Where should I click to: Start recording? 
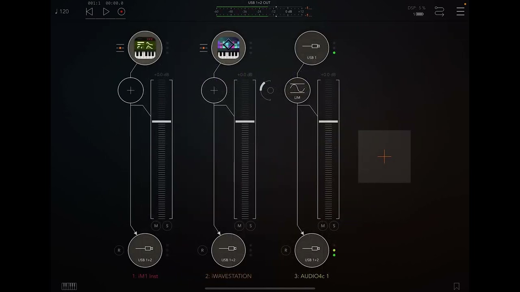(x=121, y=12)
